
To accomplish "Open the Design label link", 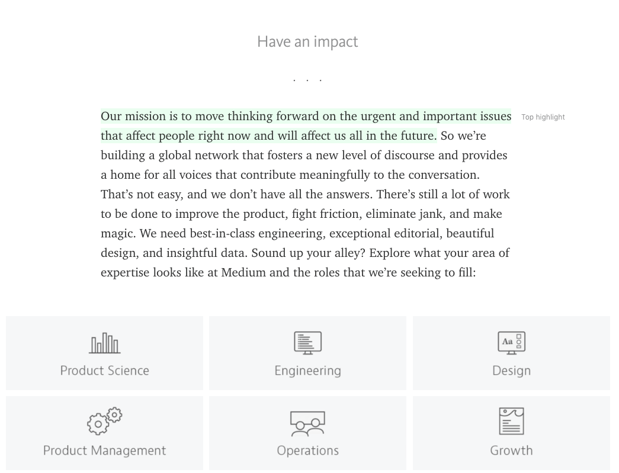I will pyautogui.click(x=511, y=371).
